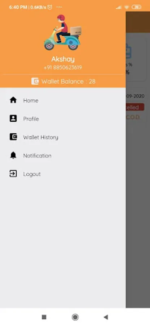Image resolution: width=150 pixels, height=326 pixels.
Task: Tap the Notification bell icon
Action: coord(13,155)
